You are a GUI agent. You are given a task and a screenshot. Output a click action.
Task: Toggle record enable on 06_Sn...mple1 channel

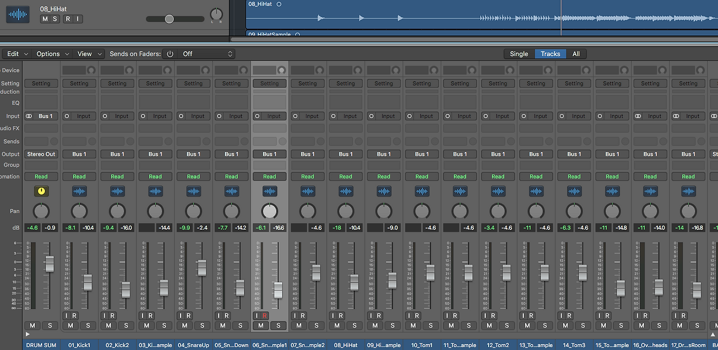pyautogui.click(x=265, y=316)
